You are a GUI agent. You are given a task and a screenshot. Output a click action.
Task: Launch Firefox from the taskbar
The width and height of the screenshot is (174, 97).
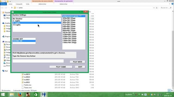20,95
